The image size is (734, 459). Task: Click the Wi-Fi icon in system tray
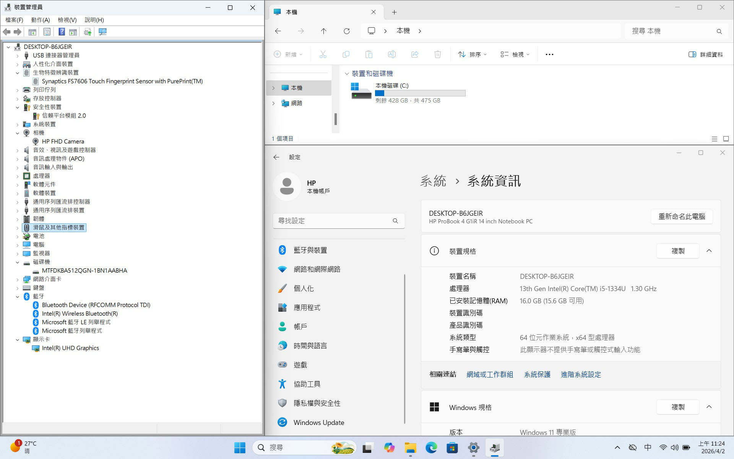pos(663,448)
